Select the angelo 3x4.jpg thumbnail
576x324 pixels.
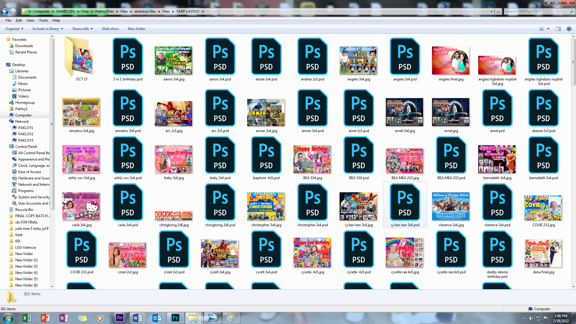click(x=358, y=61)
